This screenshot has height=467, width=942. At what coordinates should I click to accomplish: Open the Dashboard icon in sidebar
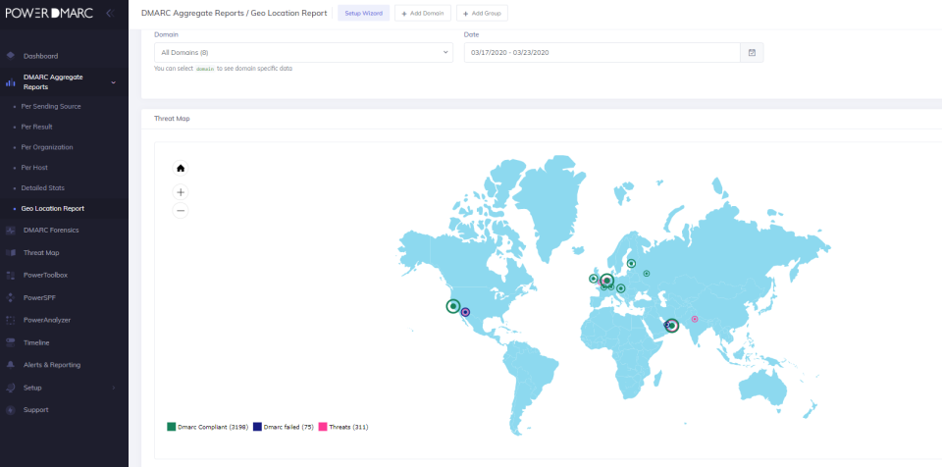pos(11,56)
